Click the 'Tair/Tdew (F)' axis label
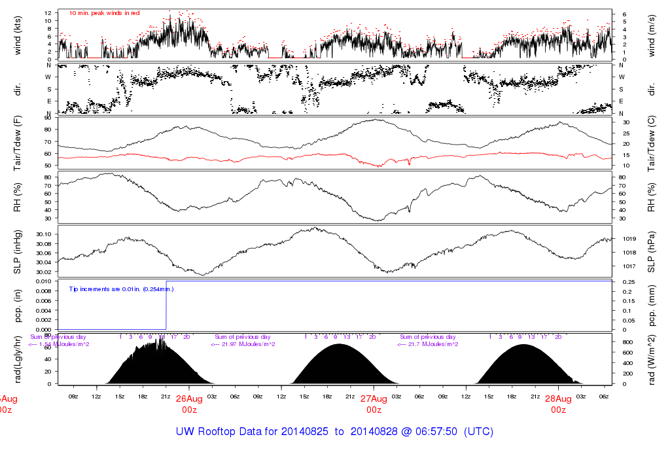 tap(18, 143)
